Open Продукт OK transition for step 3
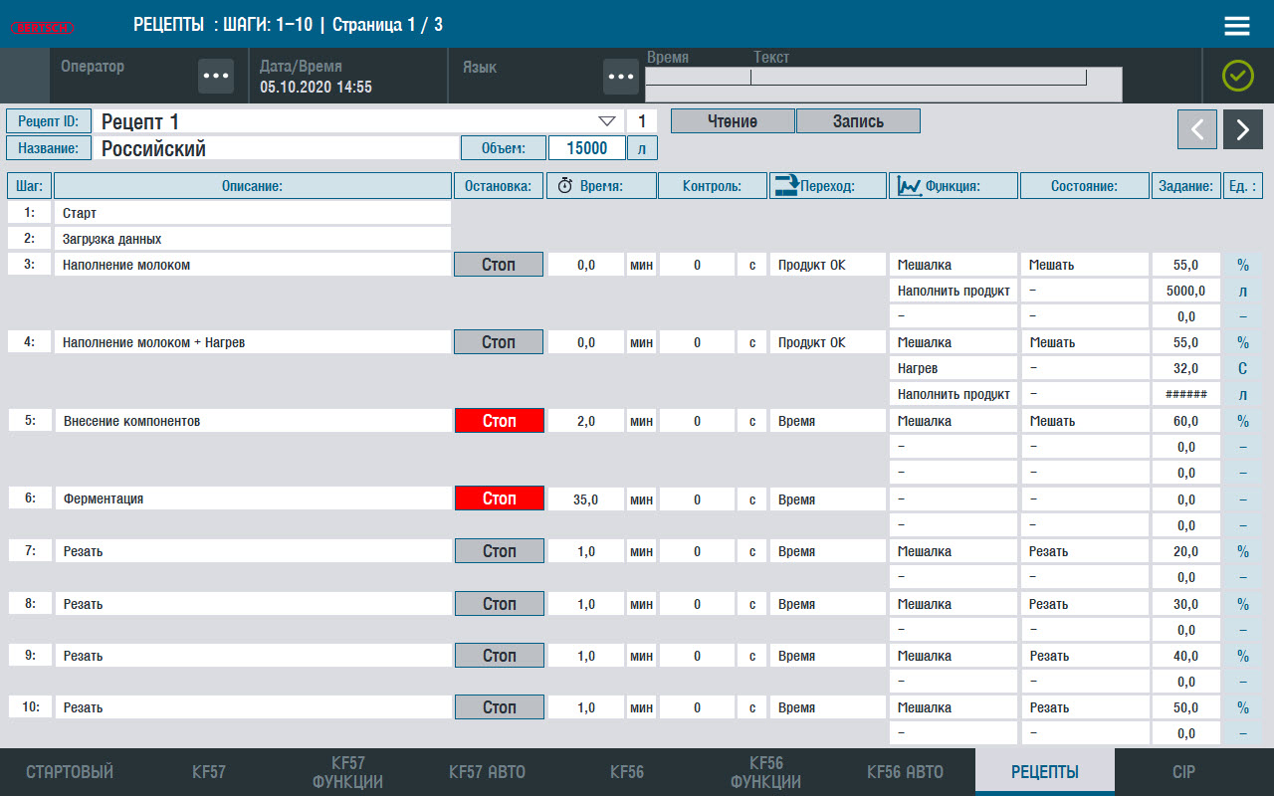 [x=826, y=265]
